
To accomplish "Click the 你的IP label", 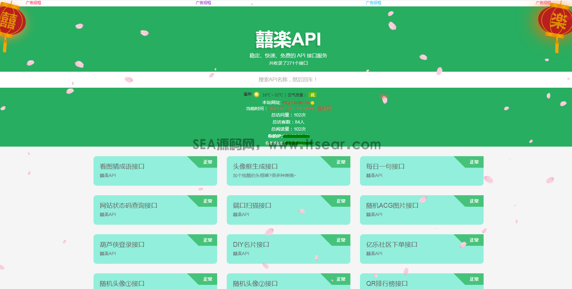I will (x=275, y=136).
